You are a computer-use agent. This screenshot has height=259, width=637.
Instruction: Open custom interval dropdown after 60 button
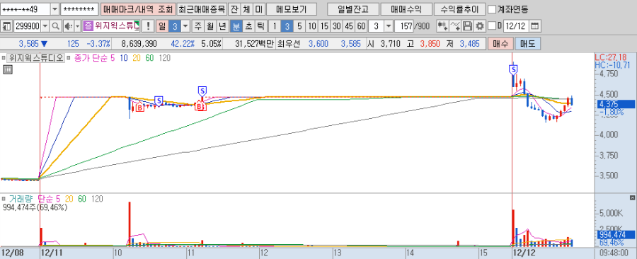388,26
